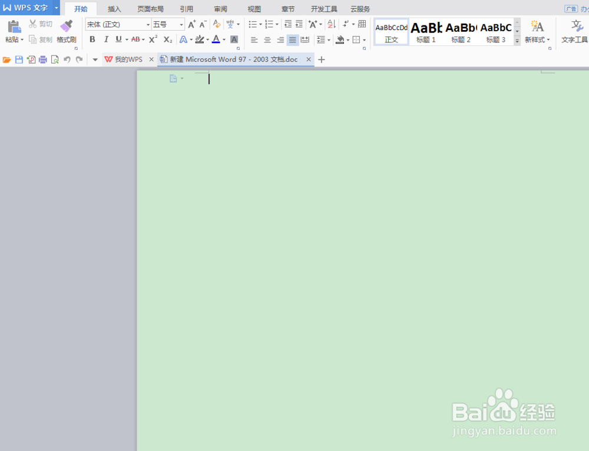Click the table grid icon in ribbon

(362, 24)
